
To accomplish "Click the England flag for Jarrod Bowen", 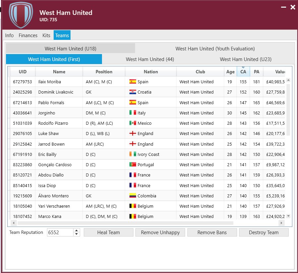I will point(133,144).
